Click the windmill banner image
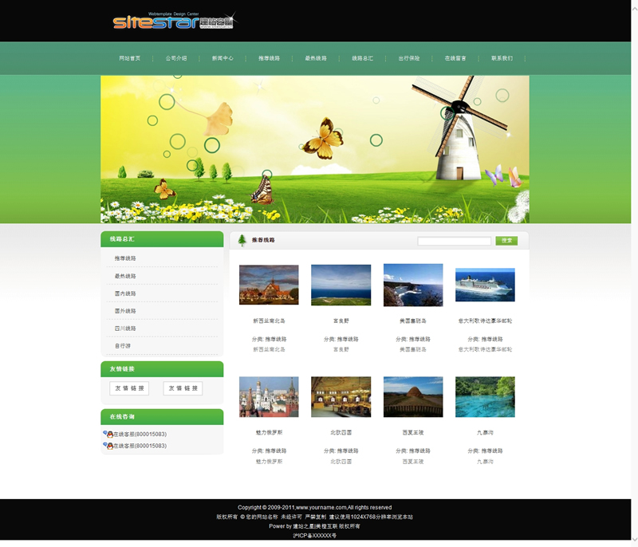The width and height of the screenshot is (638, 547). pos(314,149)
